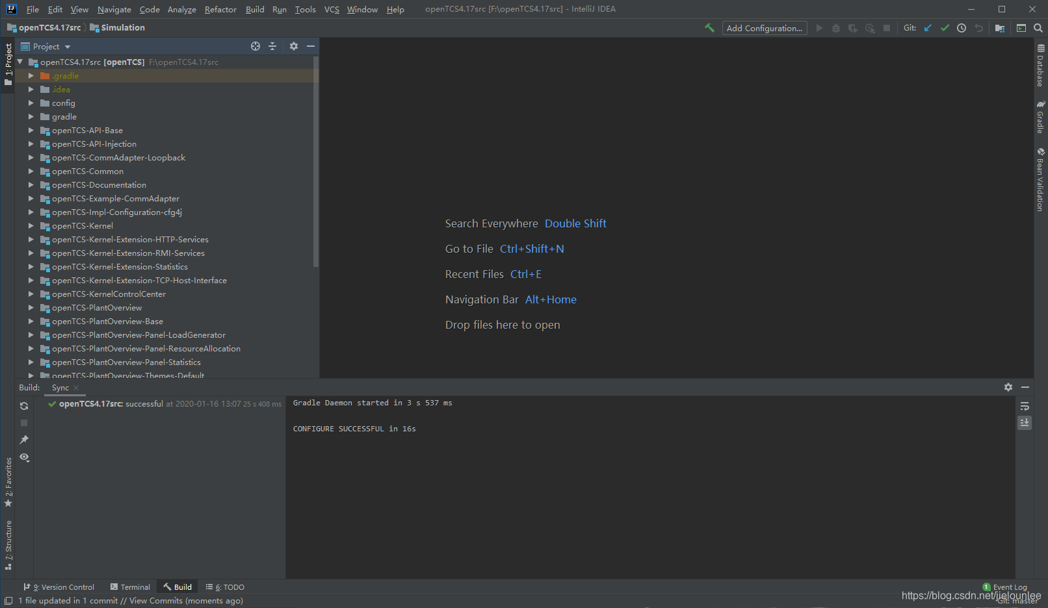Click the Stop square icon in toolbar
Viewport: 1048px width, 608px height.
[x=887, y=28]
